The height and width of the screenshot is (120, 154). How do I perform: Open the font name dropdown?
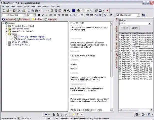pyautogui.click(x=24, y=15)
